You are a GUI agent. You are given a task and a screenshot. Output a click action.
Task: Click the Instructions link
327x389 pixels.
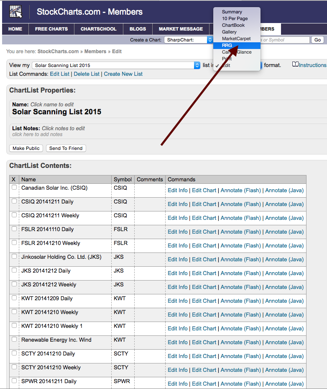click(313, 65)
